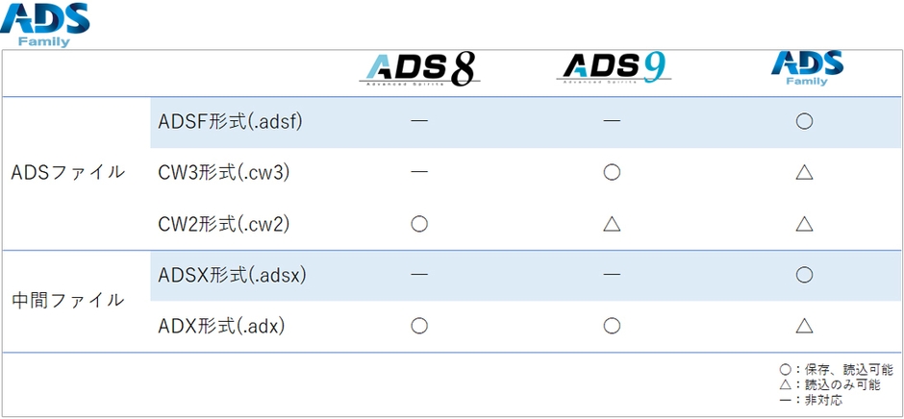Select the CW3形式(.cw3) label

click(223, 173)
